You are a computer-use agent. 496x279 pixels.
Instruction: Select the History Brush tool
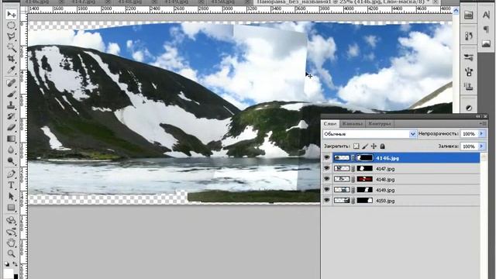(11, 116)
